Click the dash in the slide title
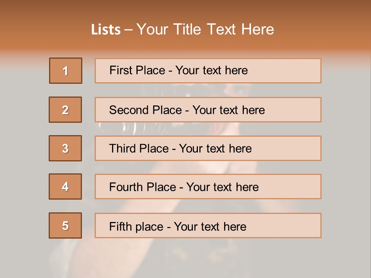 [129, 30]
